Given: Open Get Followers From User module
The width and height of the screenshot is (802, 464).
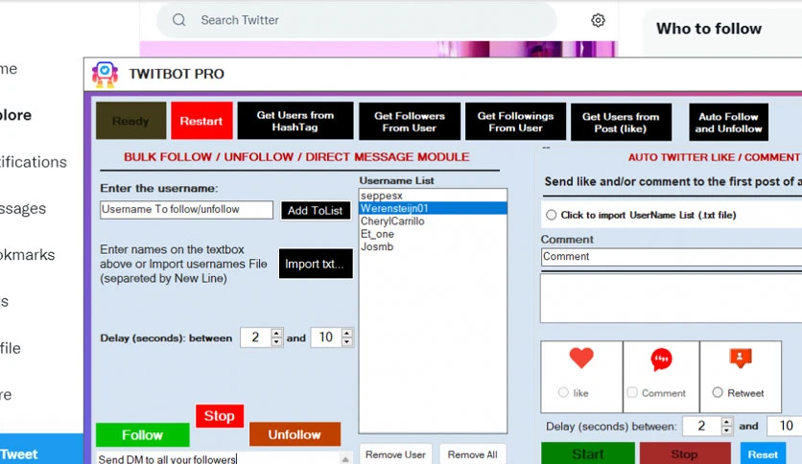Looking at the screenshot, I should point(410,122).
